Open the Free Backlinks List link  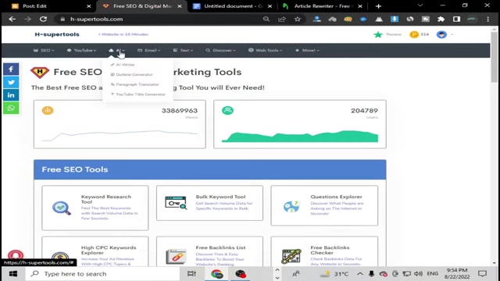click(220, 247)
